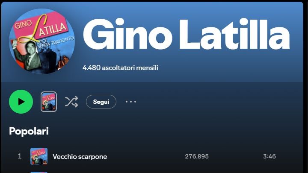Viewport: 308px width, 173px height.
Task: Enable shuffle with the crossed arrows icon
Action: click(71, 102)
